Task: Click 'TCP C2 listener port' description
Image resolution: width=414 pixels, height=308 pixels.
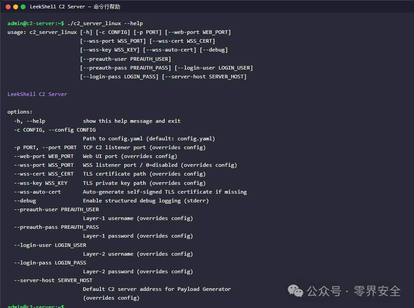Action: pyautogui.click(x=115, y=147)
